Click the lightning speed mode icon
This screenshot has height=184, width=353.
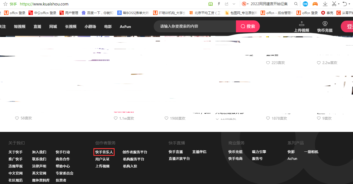tap(219, 4)
